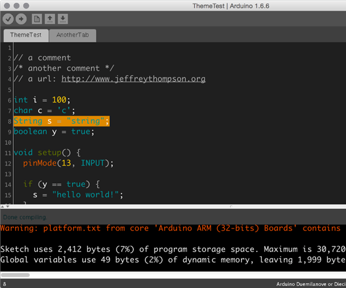346x288 pixels.
Task: Click the "ThemeTest | Arduino 1.6.6" window title
Action: [x=231, y=6]
